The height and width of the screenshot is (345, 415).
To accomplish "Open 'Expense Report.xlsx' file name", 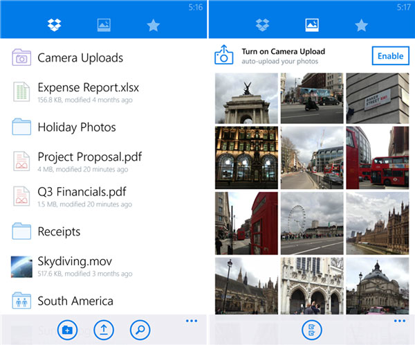I will click(x=88, y=87).
